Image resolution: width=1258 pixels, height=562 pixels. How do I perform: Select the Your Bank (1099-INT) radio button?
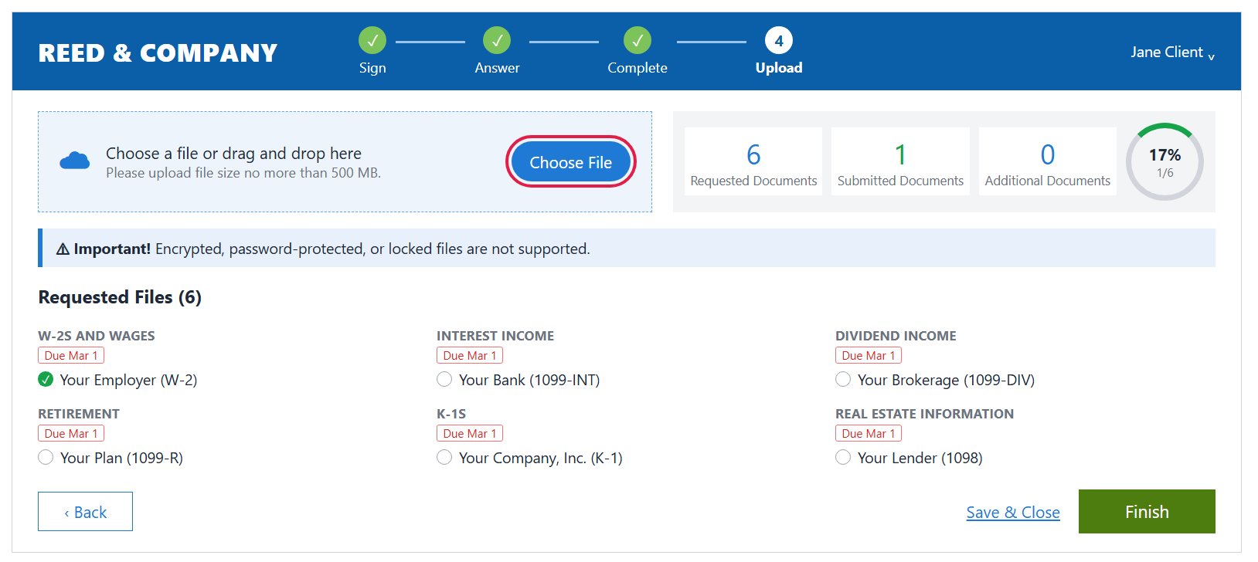point(444,379)
